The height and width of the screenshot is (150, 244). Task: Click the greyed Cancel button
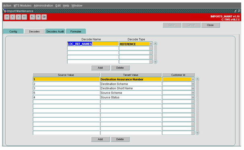(x=191, y=25)
